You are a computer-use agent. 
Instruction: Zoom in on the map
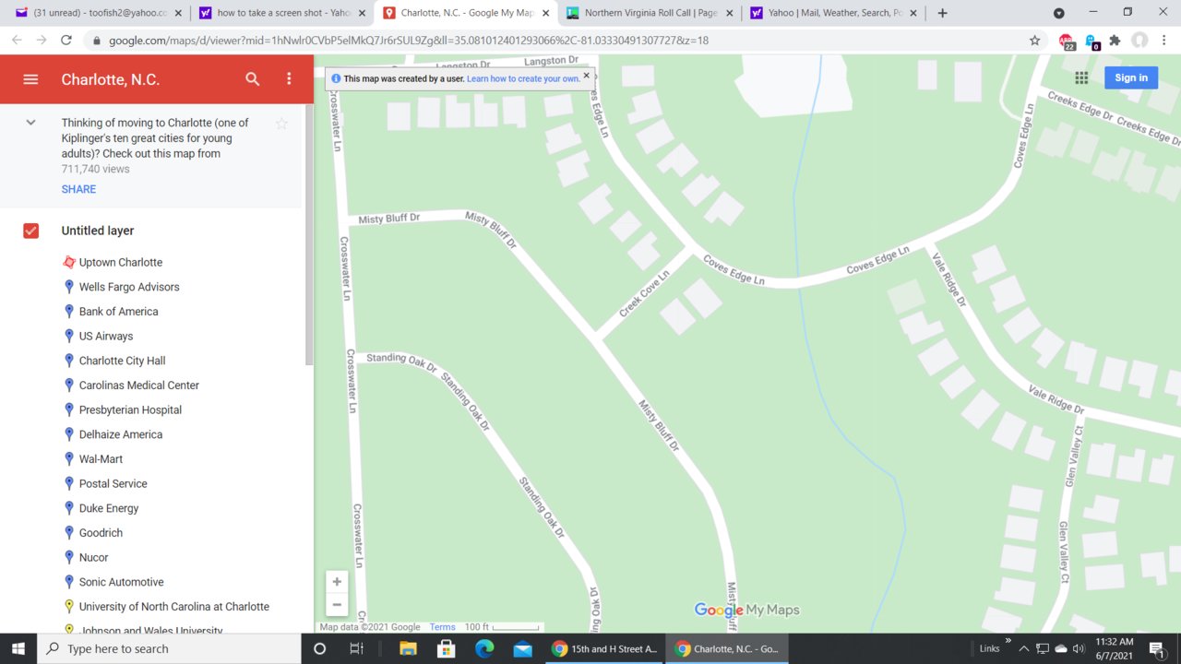[x=337, y=582]
